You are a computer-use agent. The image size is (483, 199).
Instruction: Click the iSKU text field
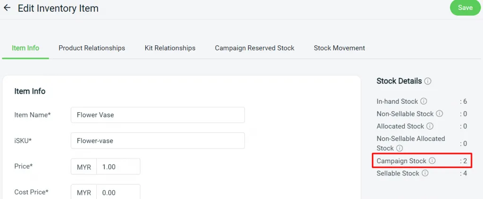158,141
